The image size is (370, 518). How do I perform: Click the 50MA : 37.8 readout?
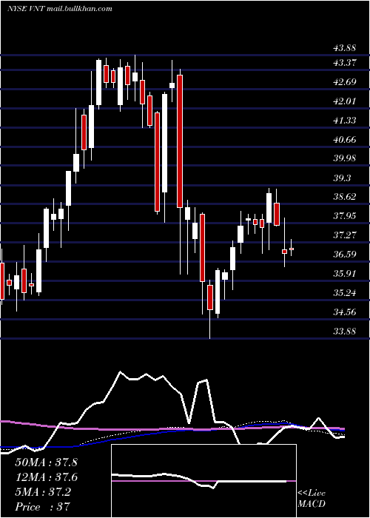pos(46,462)
